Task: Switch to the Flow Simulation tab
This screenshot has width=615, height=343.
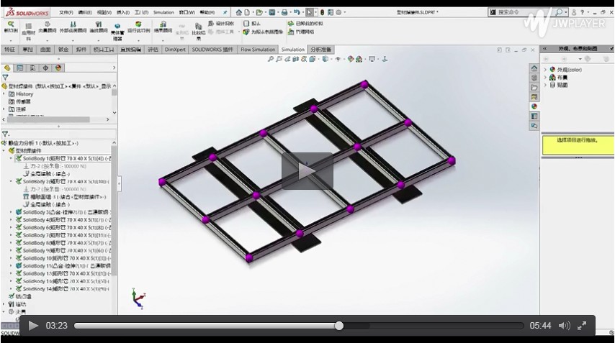Action: (257, 50)
